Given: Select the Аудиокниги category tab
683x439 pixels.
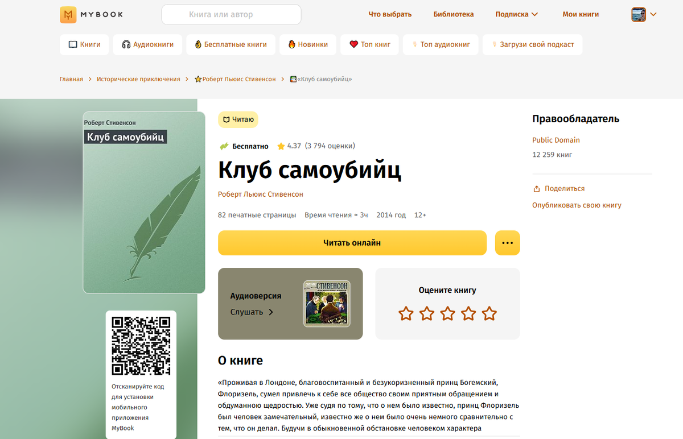Looking at the screenshot, I should [x=147, y=44].
